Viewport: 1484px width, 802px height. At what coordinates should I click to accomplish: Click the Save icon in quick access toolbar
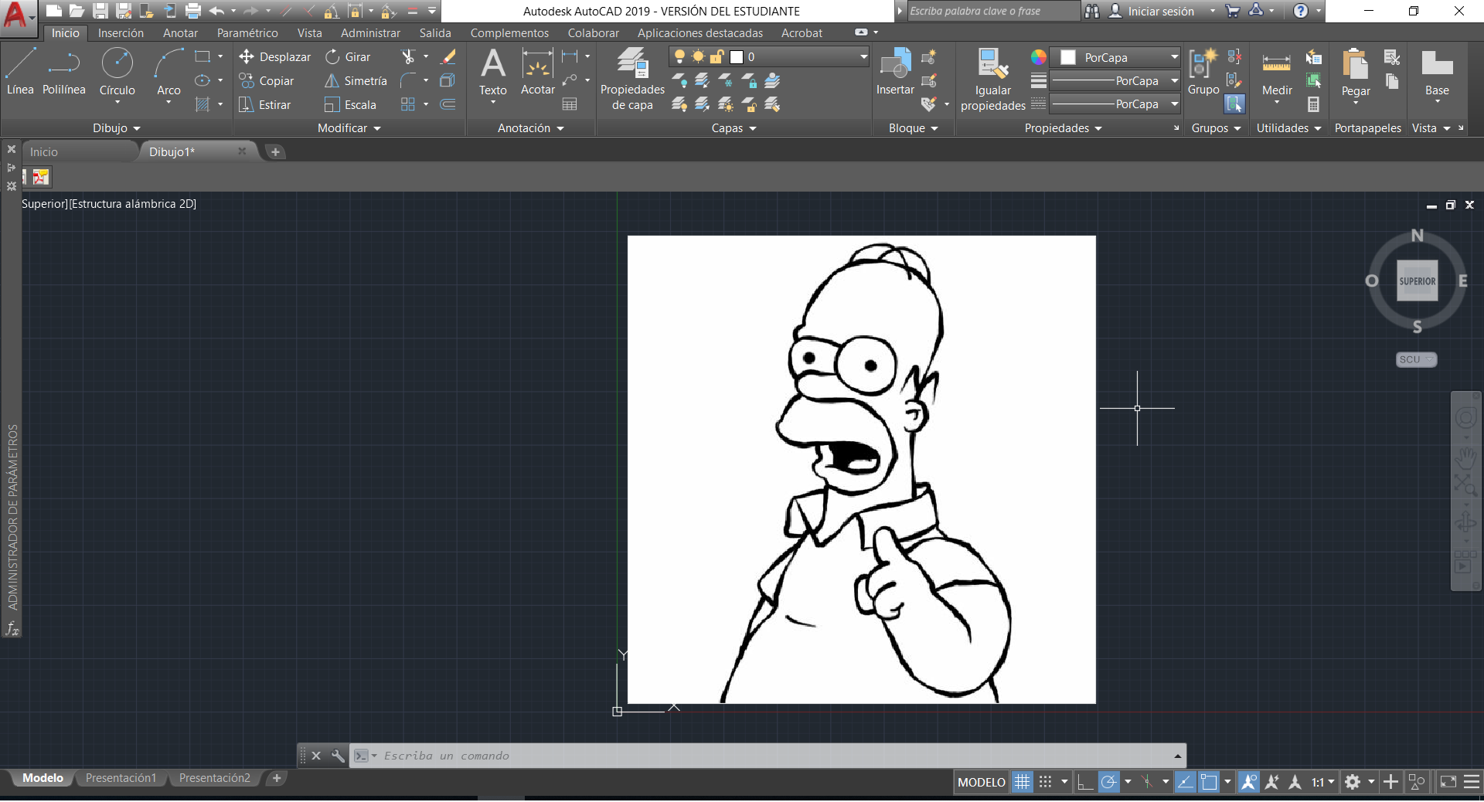pos(100,11)
